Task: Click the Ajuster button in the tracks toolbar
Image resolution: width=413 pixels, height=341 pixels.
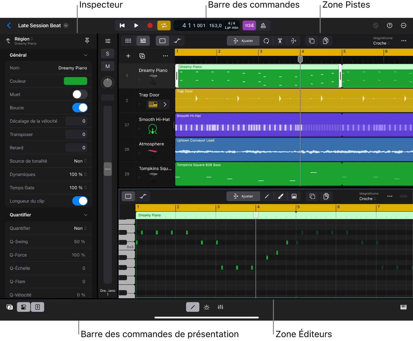Action: point(243,41)
